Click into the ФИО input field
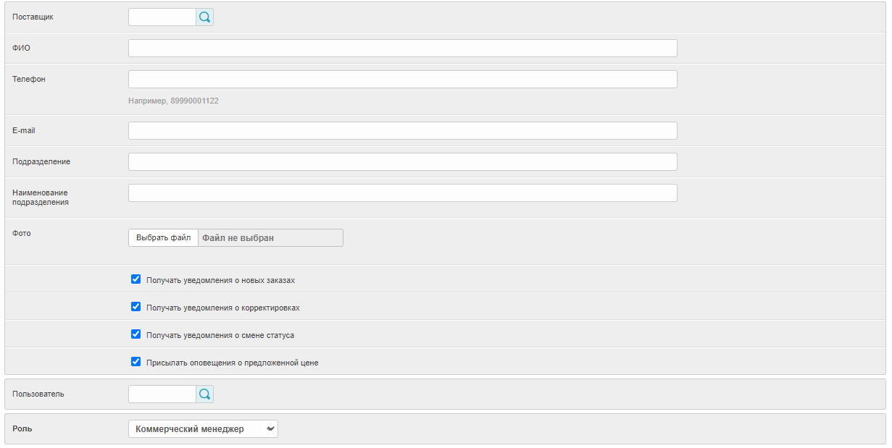The width and height of the screenshot is (892, 448). [402, 48]
